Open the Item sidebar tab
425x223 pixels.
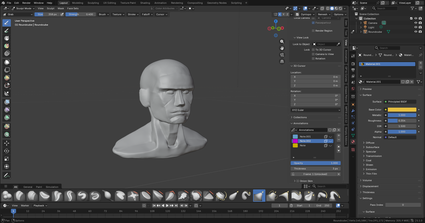click(x=346, y=23)
